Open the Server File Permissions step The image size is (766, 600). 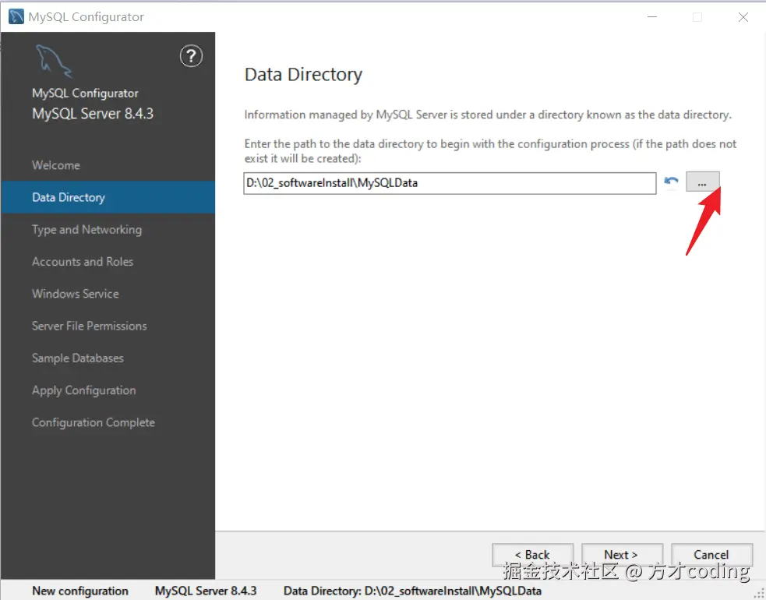click(90, 326)
